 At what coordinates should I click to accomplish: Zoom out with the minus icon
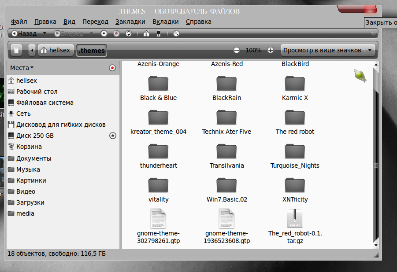tap(237, 50)
